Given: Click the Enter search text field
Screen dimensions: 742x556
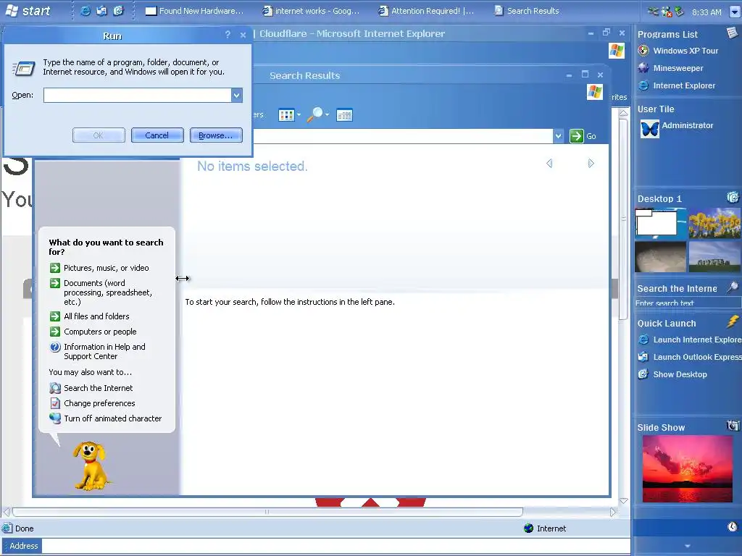Looking at the screenshot, I should [x=687, y=303].
